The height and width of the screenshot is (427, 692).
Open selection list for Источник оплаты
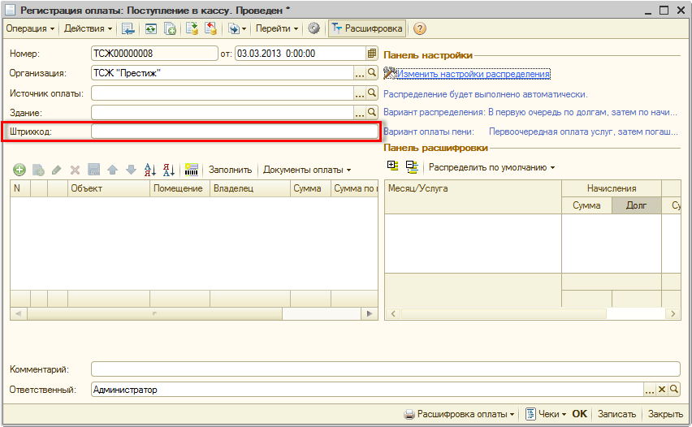coord(360,93)
